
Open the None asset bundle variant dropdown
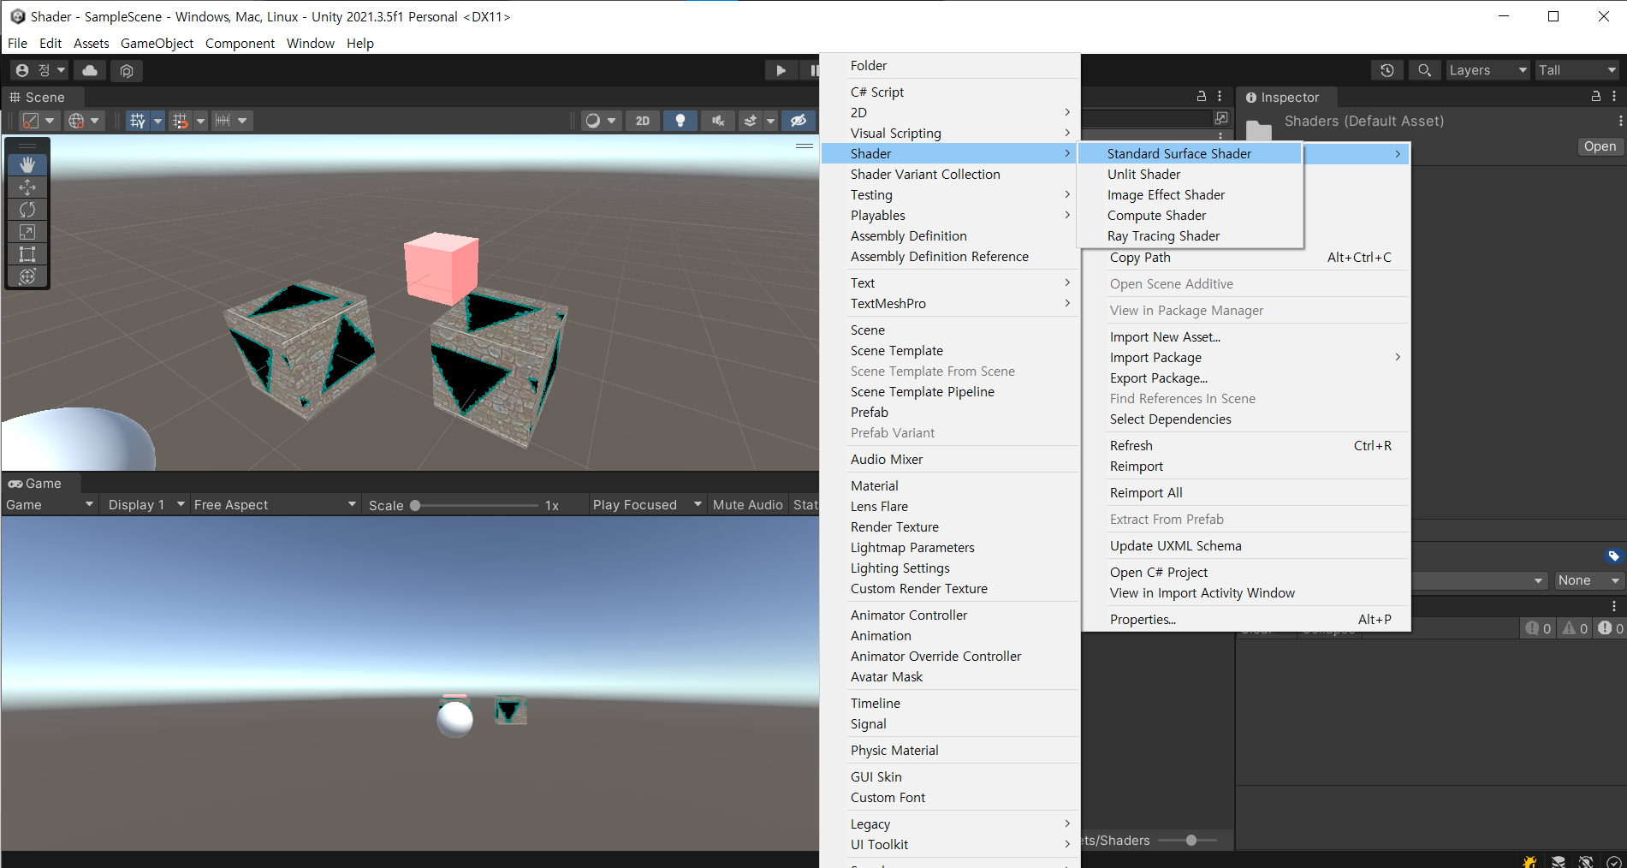pos(1588,580)
